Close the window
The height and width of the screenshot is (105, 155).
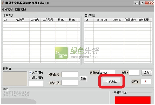(x=150, y=3)
